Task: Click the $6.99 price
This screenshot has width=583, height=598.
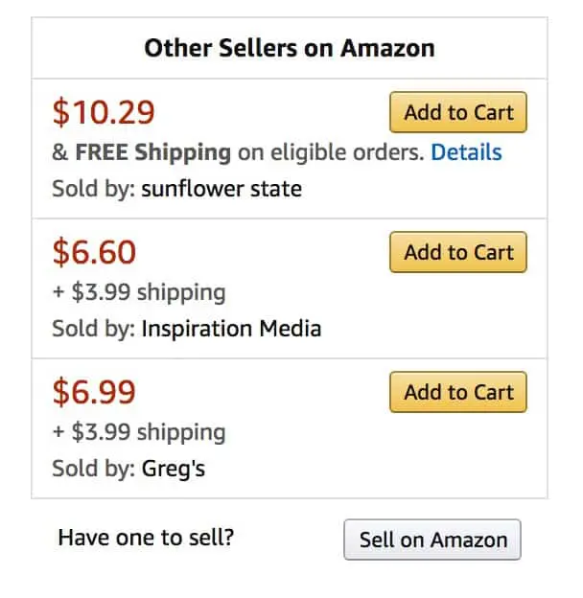Action: tap(94, 393)
